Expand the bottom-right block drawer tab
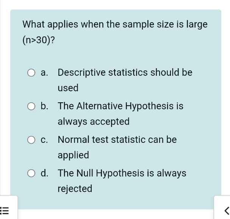This screenshot has width=230, height=219. click(x=222, y=207)
